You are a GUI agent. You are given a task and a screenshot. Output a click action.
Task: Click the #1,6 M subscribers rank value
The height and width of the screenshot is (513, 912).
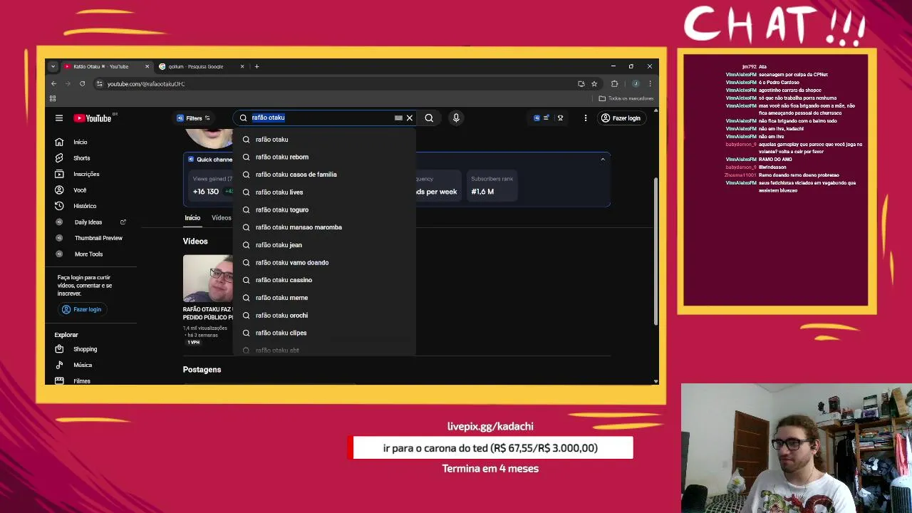pos(482,192)
